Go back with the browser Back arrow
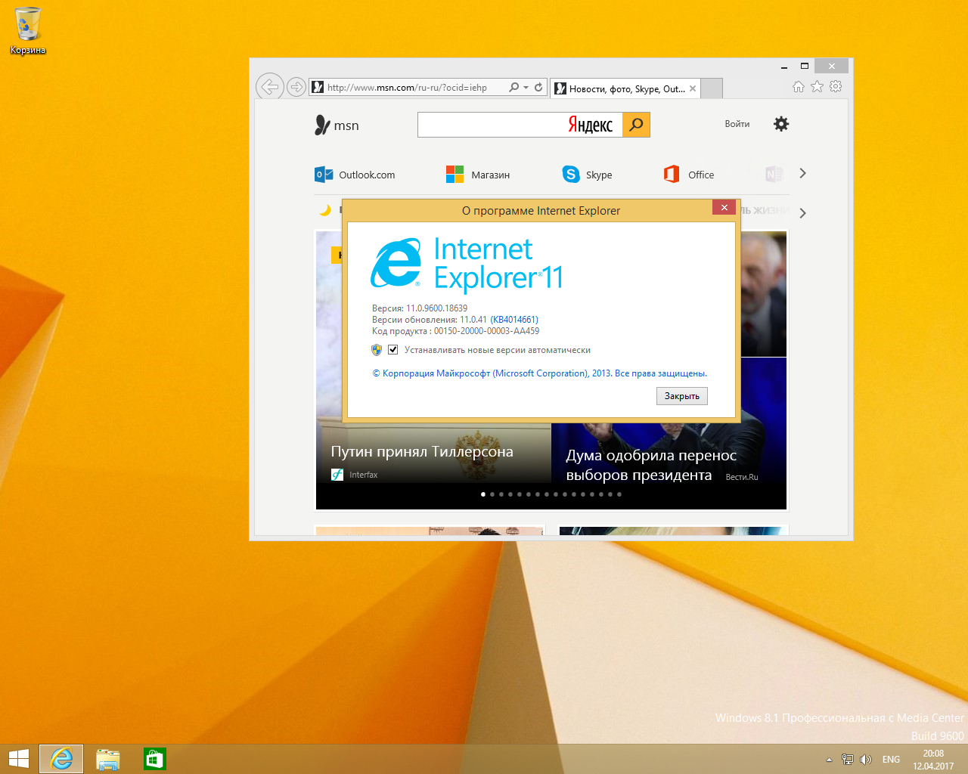The width and height of the screenshot is (968, 774). click(x=269, y=87)
